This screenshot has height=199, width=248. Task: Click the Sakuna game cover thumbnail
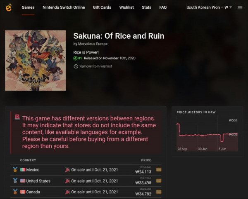click(x=36, y=61)
